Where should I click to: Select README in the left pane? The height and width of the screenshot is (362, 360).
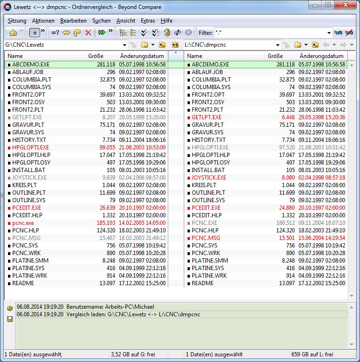coord(86,283)
